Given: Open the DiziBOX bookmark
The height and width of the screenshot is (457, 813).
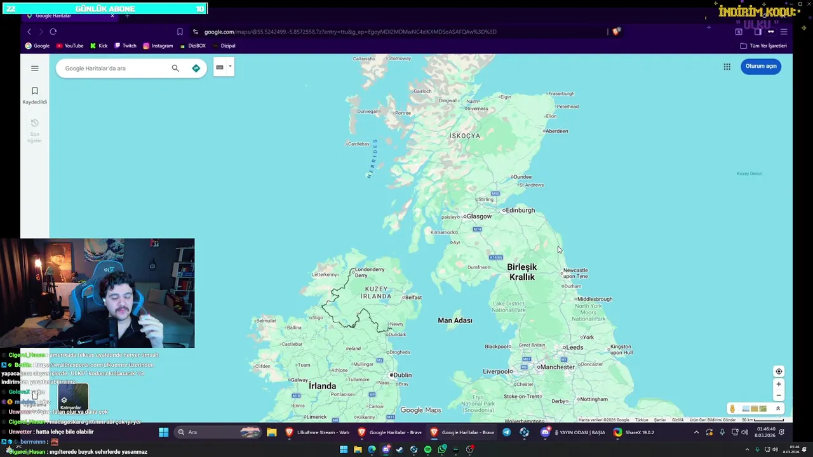Looking at the screenshot, I should (192, 46).
